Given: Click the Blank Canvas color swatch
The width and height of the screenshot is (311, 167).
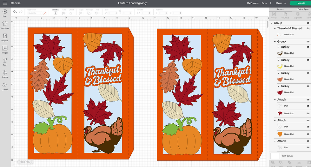Looking at the screenshot, I should pyautogui.click(x=275, y=156).
